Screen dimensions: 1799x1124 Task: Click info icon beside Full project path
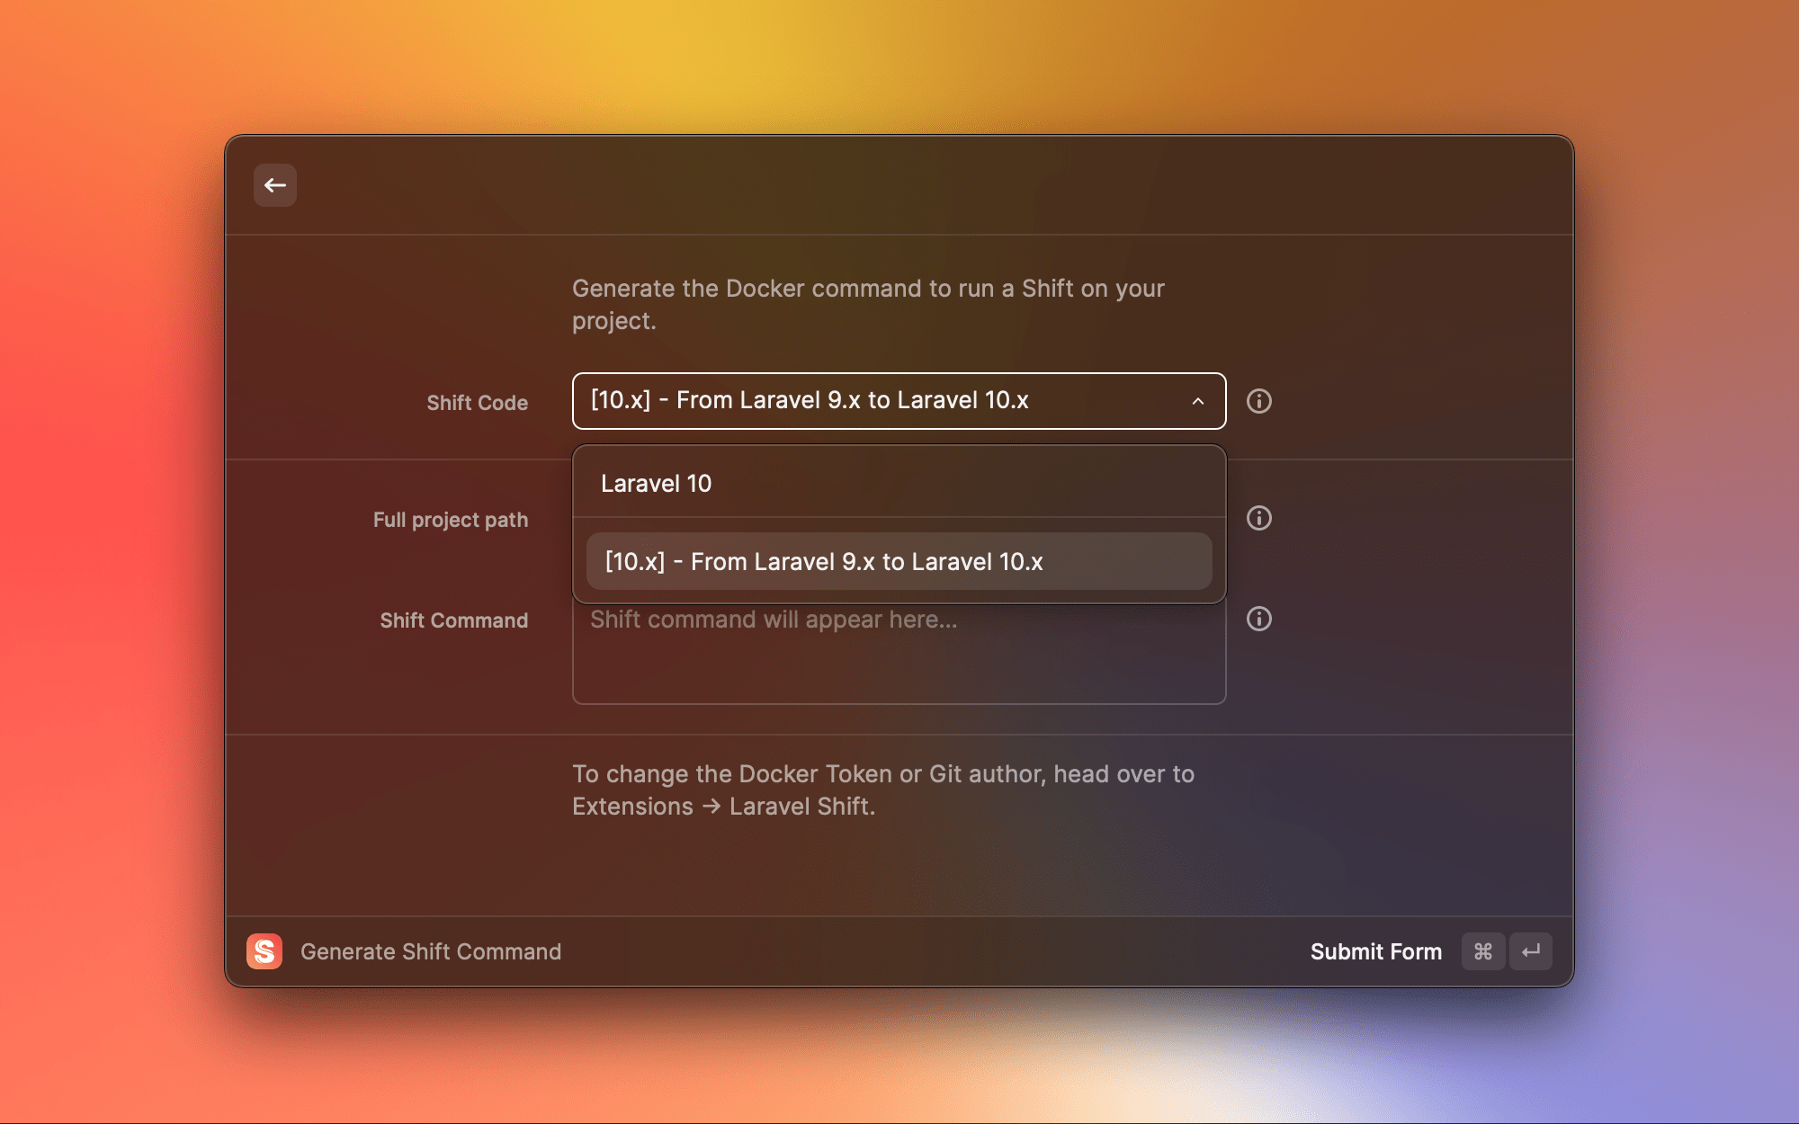click(1258, 518)
